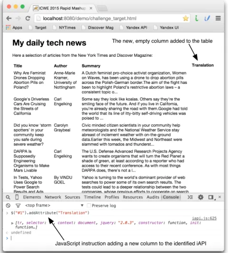Go back using the browser back arrow
This screenshot has width=228, height=253.
tap(9, 18)
